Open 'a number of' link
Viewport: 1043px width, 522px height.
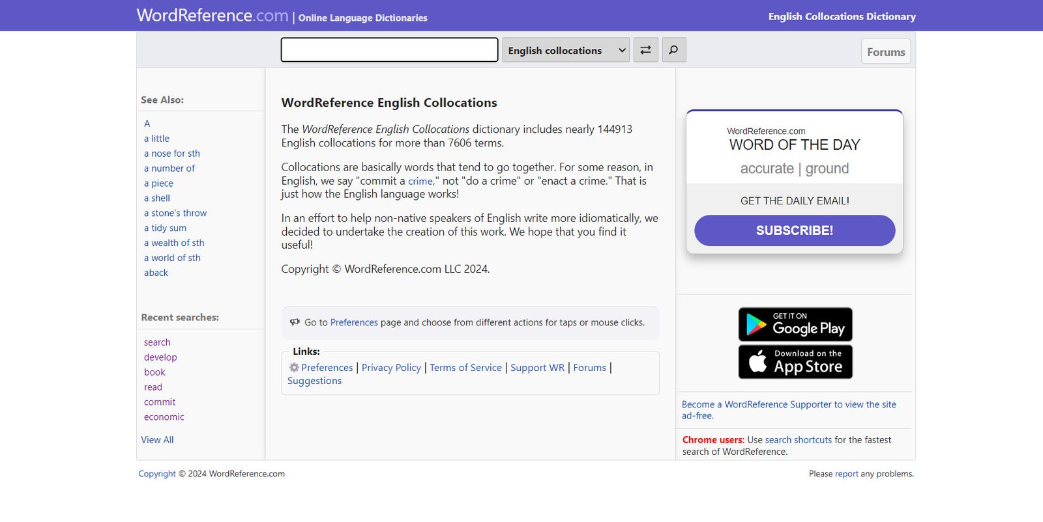(x=169, y=169)
